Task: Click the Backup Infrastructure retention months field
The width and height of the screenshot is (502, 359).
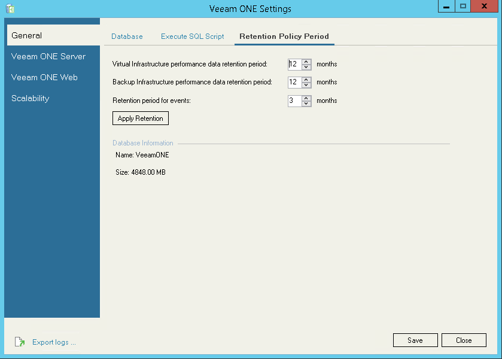Action: click(294, 82)
